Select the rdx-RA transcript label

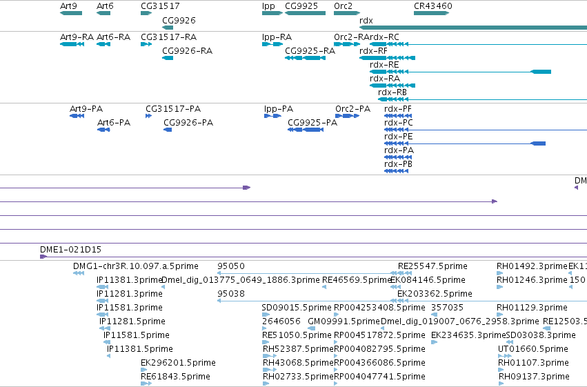(x=385, y=79)
